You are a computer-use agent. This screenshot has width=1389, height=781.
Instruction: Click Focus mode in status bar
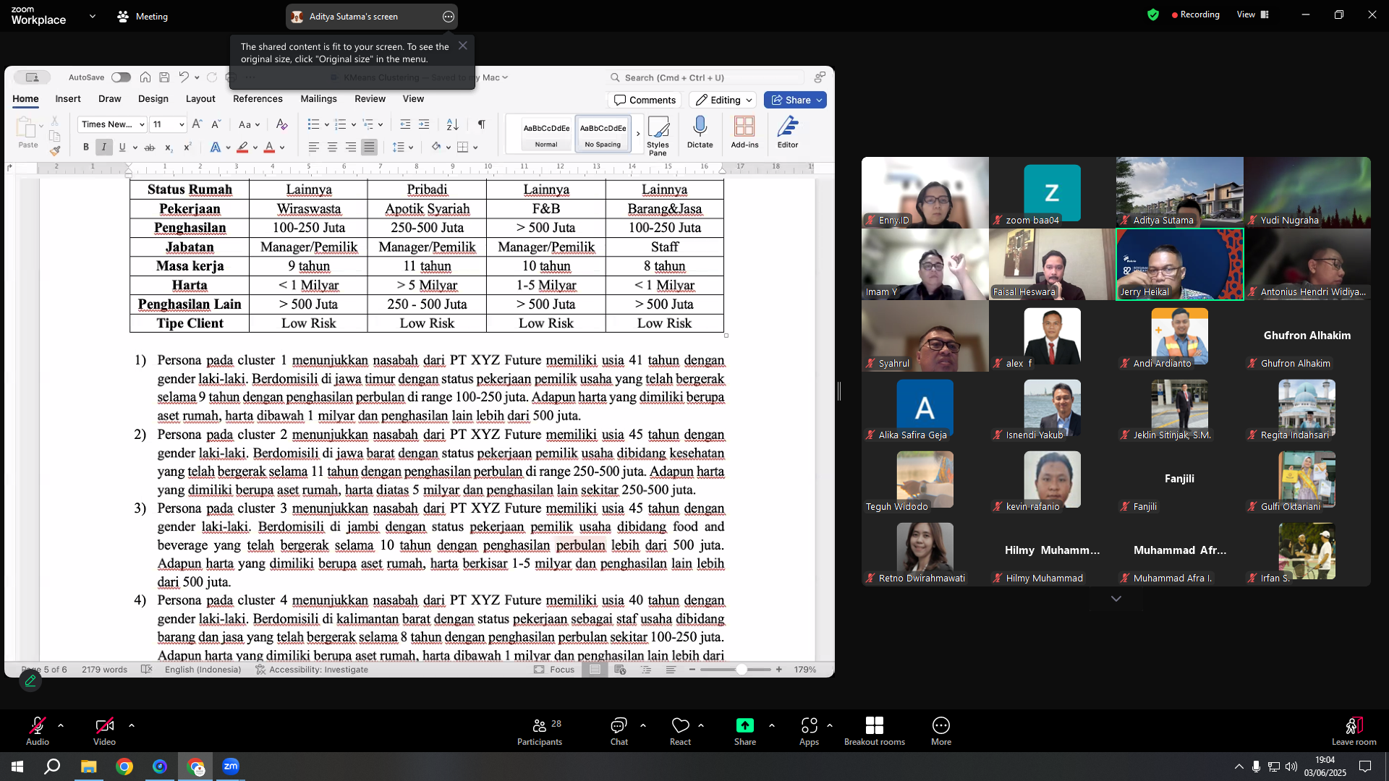coord(554,670)
